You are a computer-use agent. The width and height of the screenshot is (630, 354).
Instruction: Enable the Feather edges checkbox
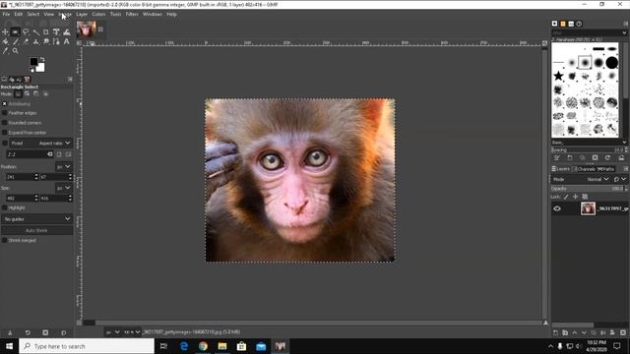[x=5, y=113]
